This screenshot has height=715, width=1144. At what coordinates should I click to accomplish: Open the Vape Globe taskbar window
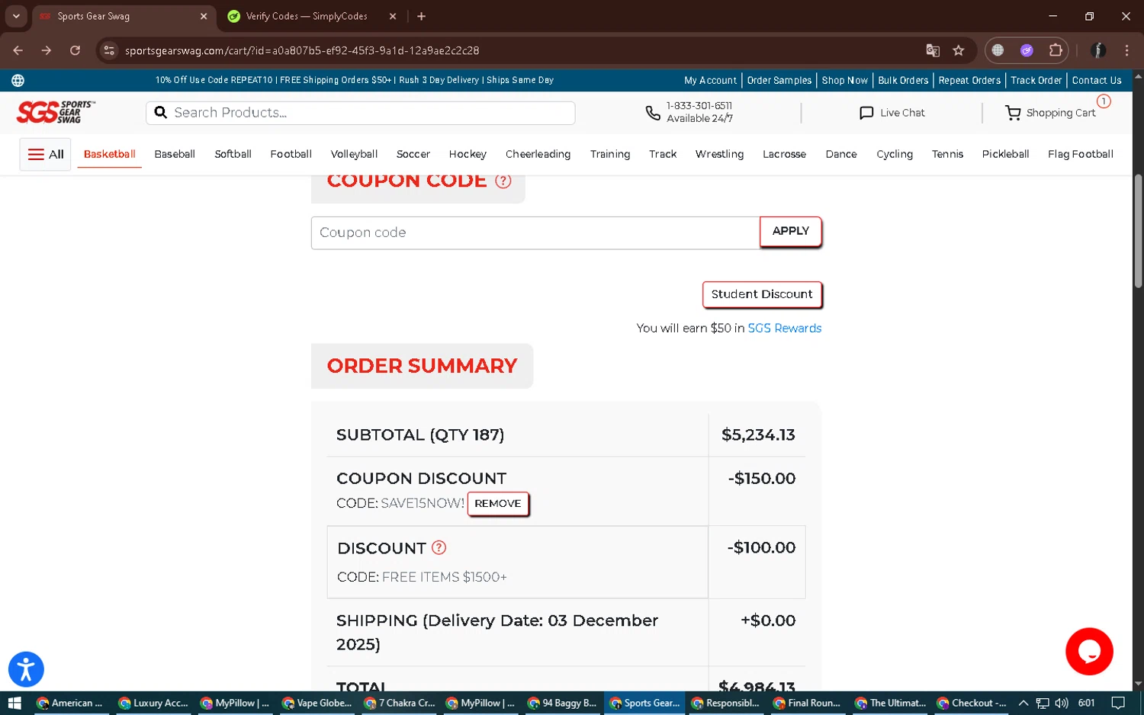click(317, 703)
